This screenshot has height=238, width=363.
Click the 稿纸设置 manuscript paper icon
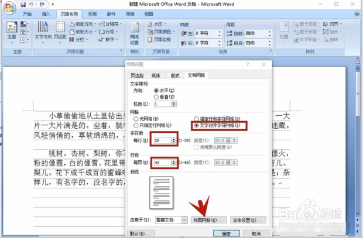[x=135, y=33]
